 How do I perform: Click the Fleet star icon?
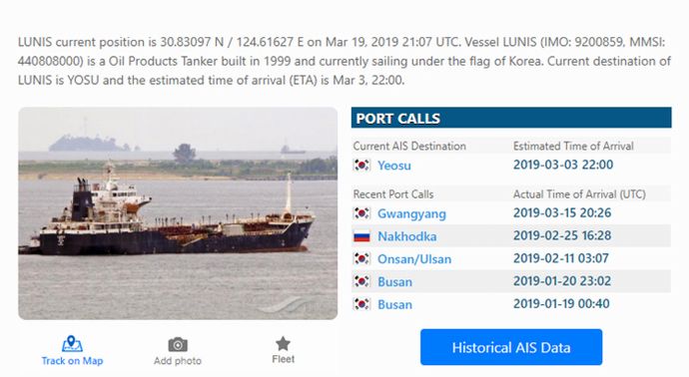pyautogui.click(x=283, y=343)
